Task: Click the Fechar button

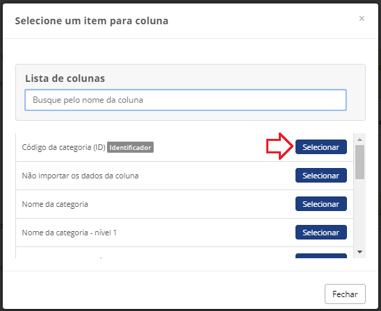Action: [345, 294]
